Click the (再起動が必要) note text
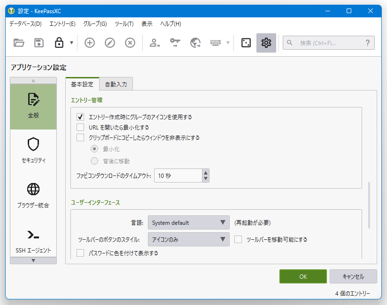This screenshot has width=387, height=305. pyautogui.click(x=253, y=222)
